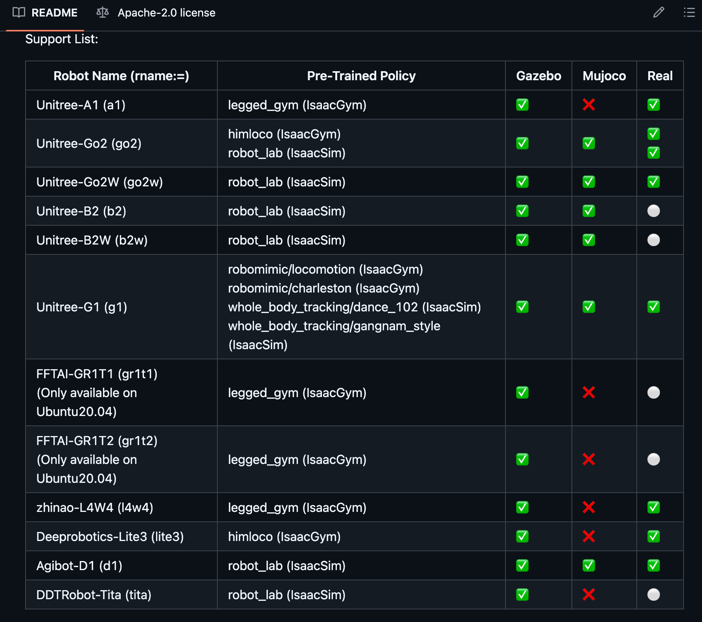Click 'whole_body_tracking/gangnam_style' policy text
702x622 pixels.
click(334, 326)
